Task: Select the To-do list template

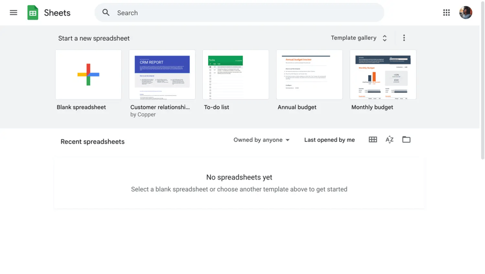Action: (236, 75)
